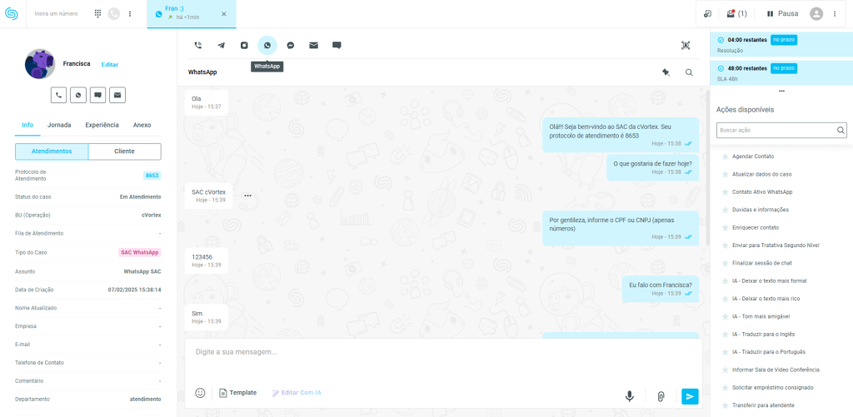Favorite the Agendar Contato action star

tap(725, 156)
